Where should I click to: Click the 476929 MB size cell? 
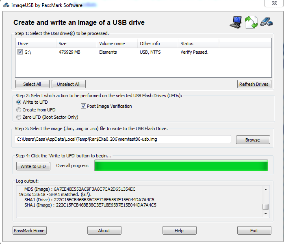(x=69, y=52)
